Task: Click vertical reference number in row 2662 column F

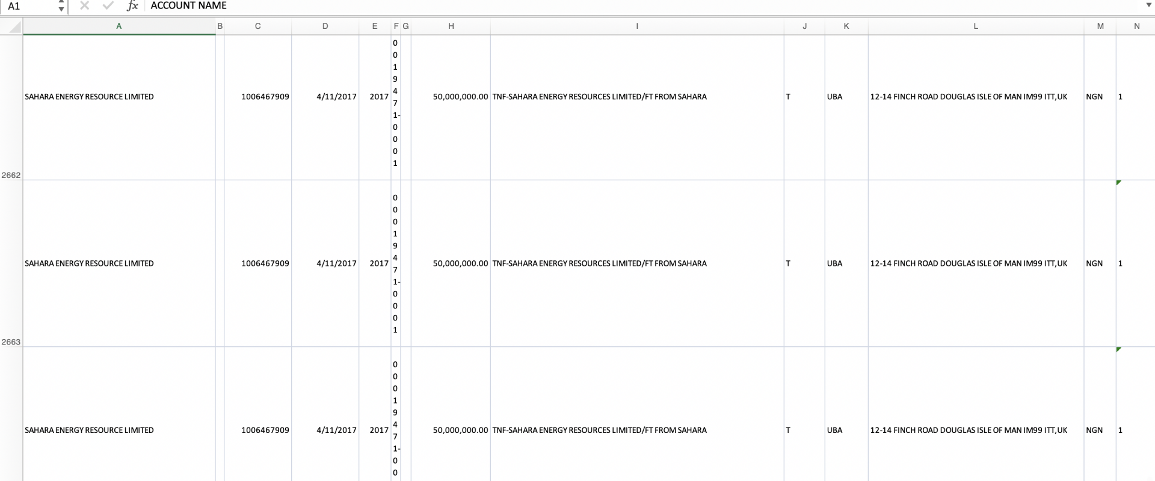Action: click(x=395, y=103)
